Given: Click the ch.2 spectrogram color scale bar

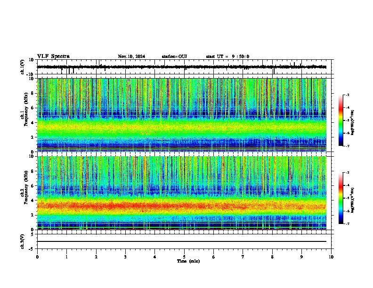Looking at the screenshot, I should pyautogui.click(x=341, y=198).
